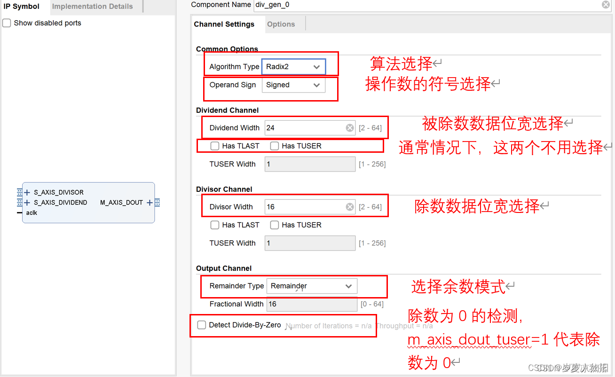Click the Output Channel section heading
The width and height of the screenshot is (615, 377).
pyautogui.click(x=224, y=268)
